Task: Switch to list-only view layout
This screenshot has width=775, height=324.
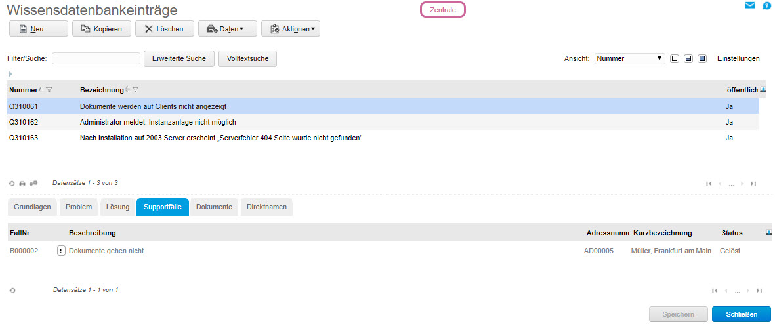Action: 674,59
